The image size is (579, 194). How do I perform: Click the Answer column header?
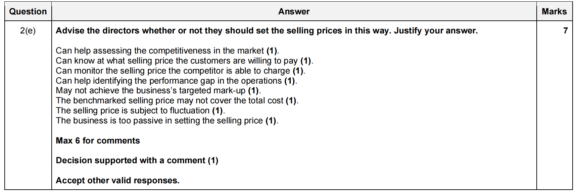294,11
